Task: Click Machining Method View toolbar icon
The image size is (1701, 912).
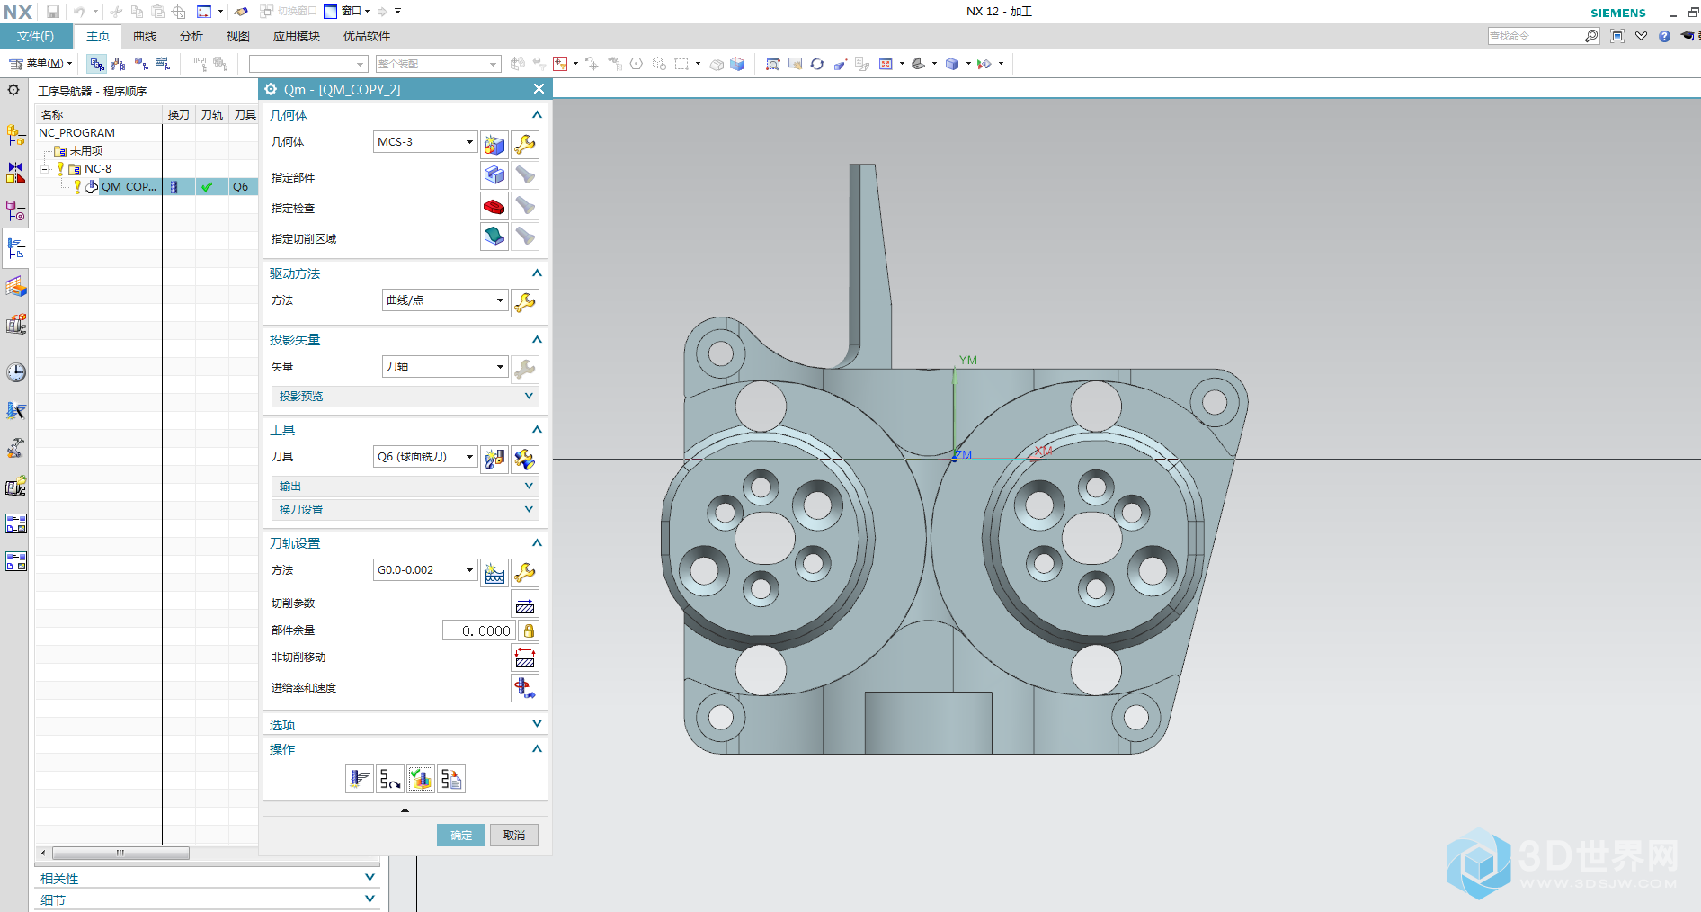Action: [x=163, y=64]
